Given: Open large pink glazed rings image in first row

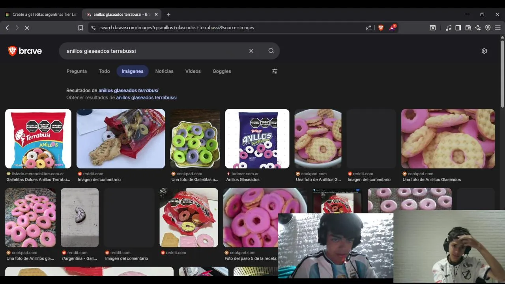Looking at the screenshot, I should pos(448,139).
